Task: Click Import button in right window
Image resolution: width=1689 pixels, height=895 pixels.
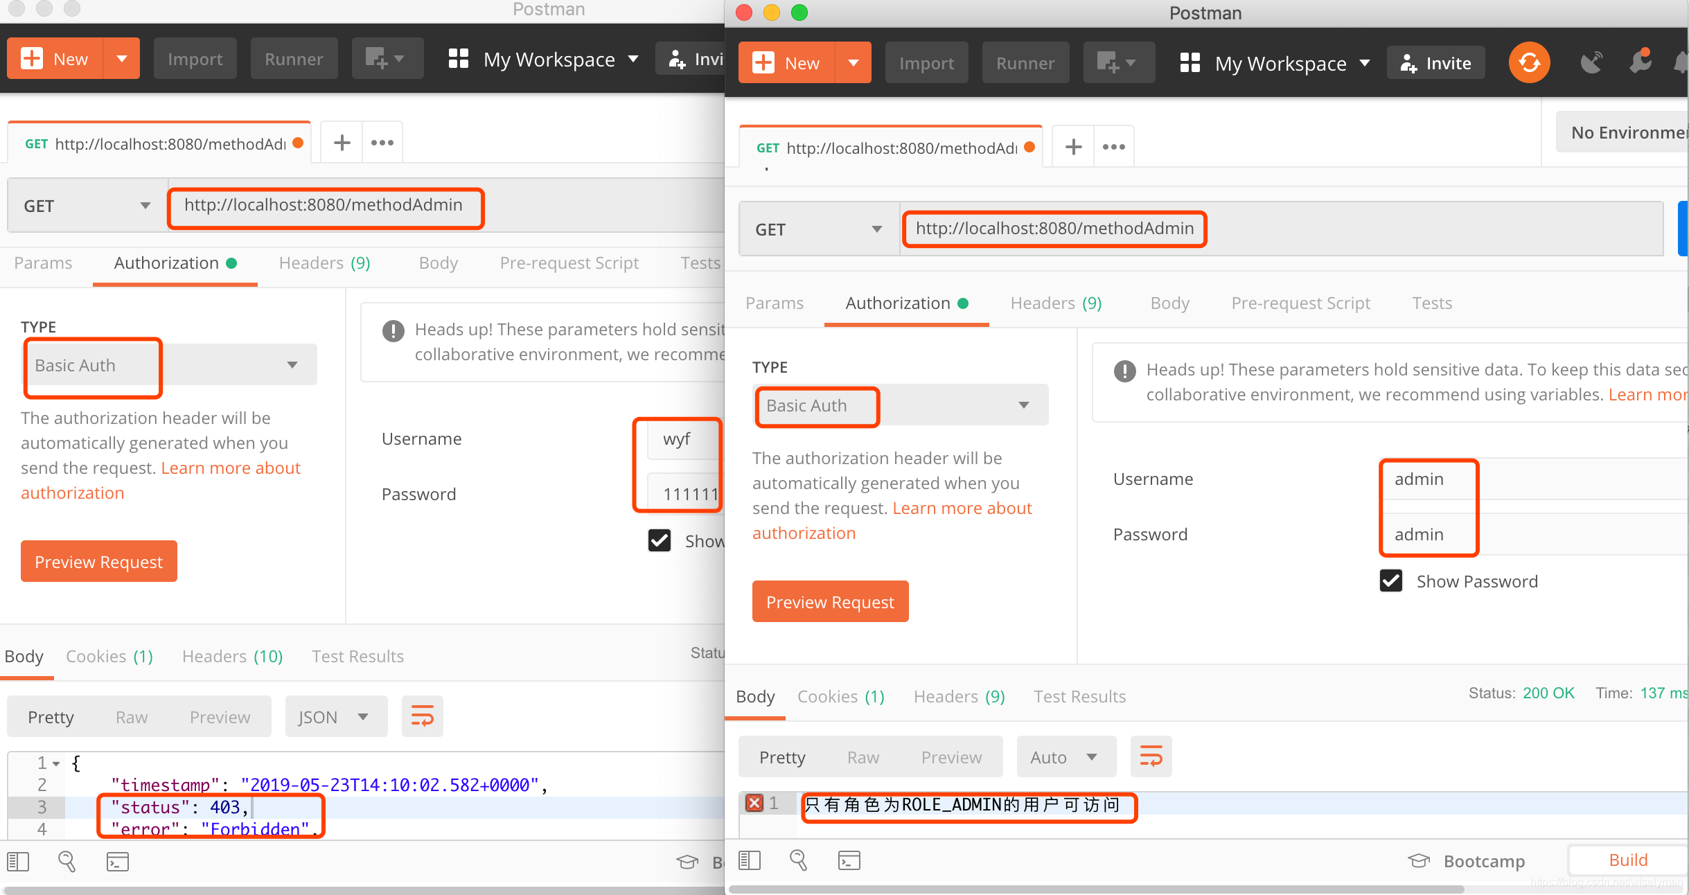Action: pyautogui.click(x=926, y=63)
